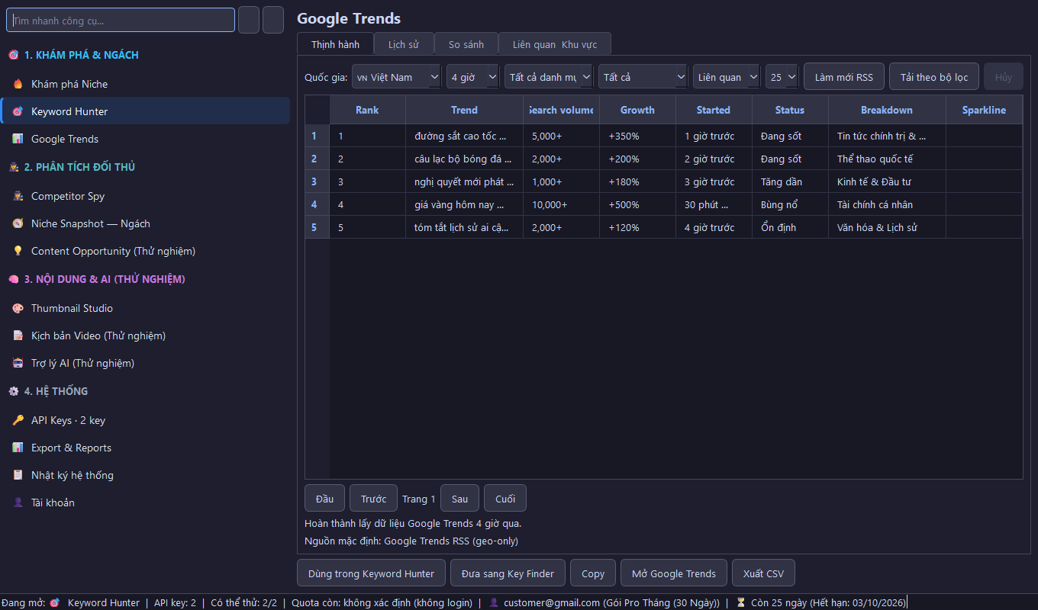
Task: Select the 'Liên quan Khu vực' tab
Action: coord(555,44)
